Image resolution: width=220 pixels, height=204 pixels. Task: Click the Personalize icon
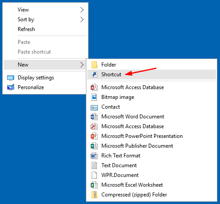pos(11,87)
